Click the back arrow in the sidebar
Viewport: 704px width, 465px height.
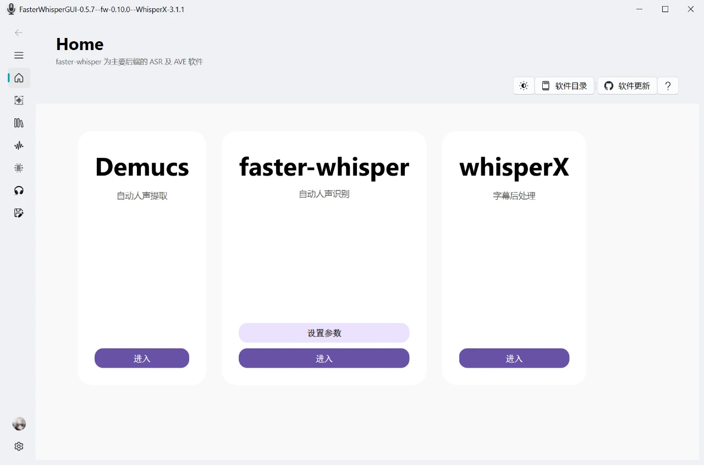[x=19, y=32]
